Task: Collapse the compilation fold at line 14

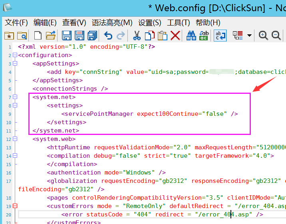Action: coord(15,156)
